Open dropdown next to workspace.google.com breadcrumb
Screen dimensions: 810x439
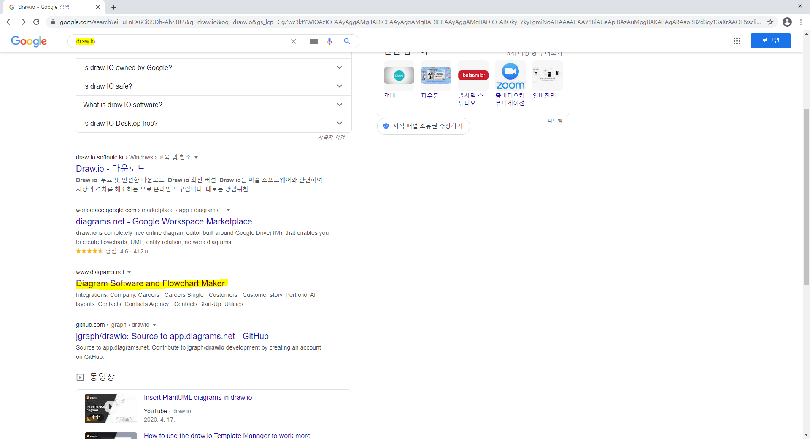(228, 210)
